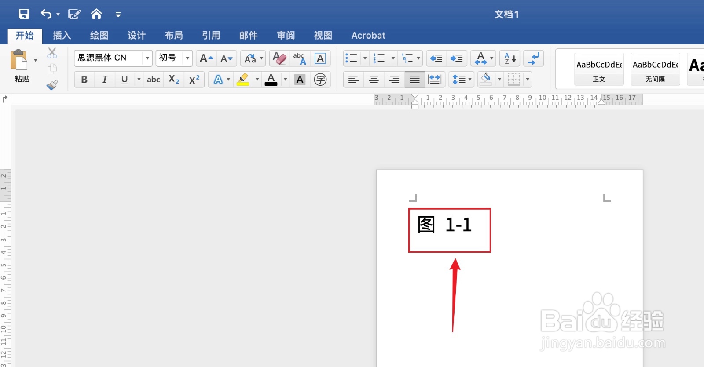Click the Character Border icon
This screenshot has height=367, width=704.
pyautogui.click(x=320, y=58)
